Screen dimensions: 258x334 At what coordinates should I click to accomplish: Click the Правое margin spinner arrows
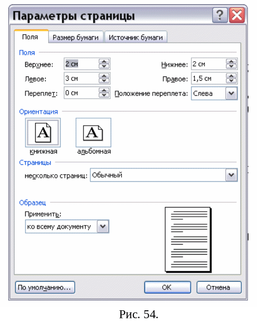coord(231,79)
